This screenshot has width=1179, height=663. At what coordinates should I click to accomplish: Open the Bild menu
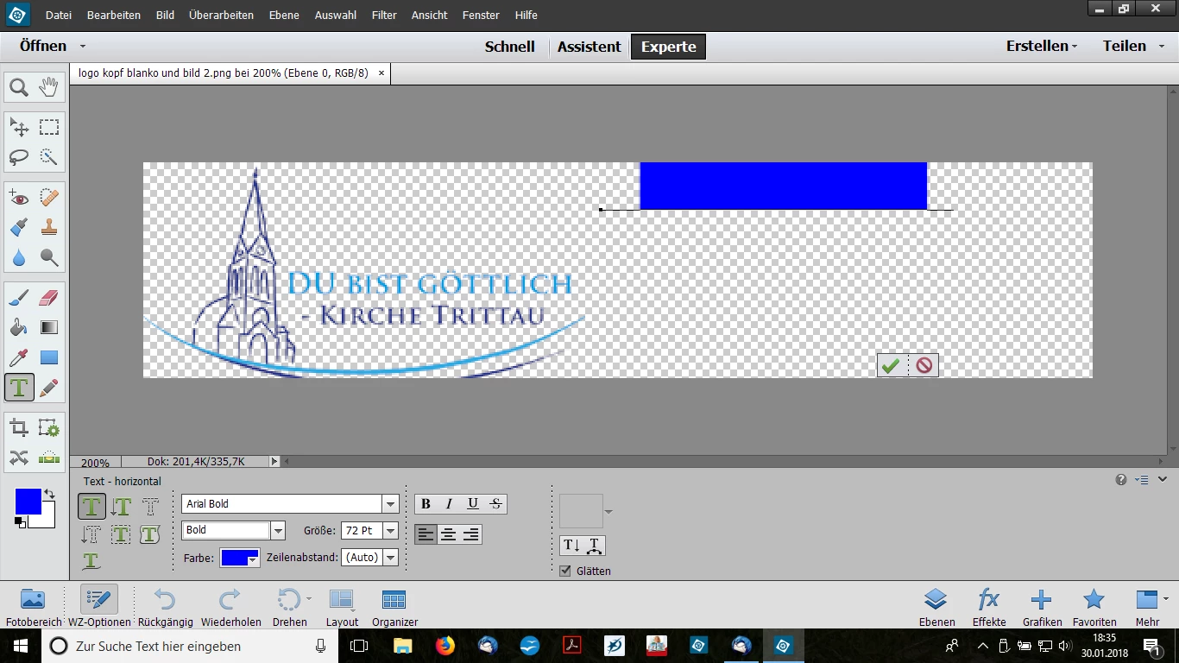pos(165,15)
